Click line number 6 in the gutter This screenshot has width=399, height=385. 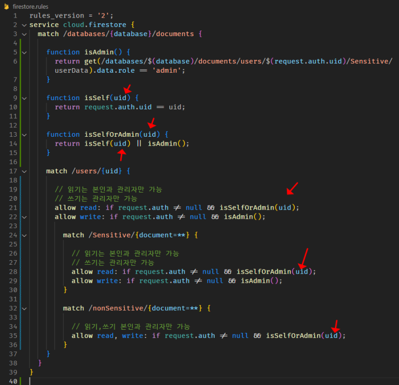(x=15, y=61)
